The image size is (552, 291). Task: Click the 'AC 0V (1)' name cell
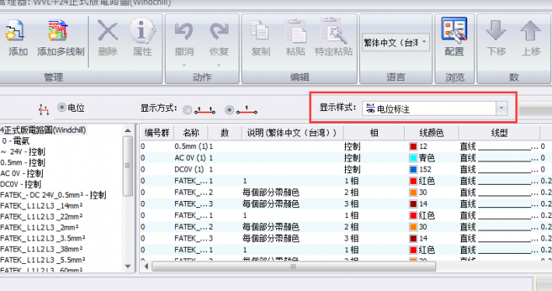click(190, 158)
